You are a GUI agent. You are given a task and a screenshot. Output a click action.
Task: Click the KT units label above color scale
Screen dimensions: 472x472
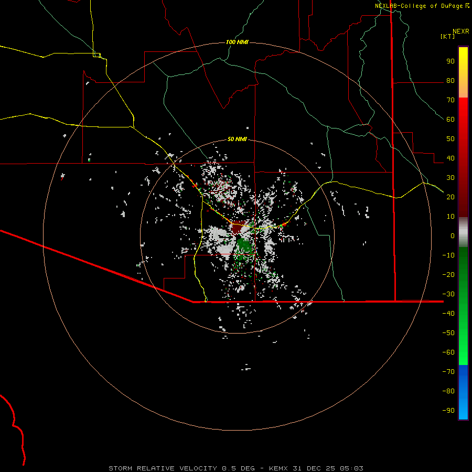tap(448, 36)
